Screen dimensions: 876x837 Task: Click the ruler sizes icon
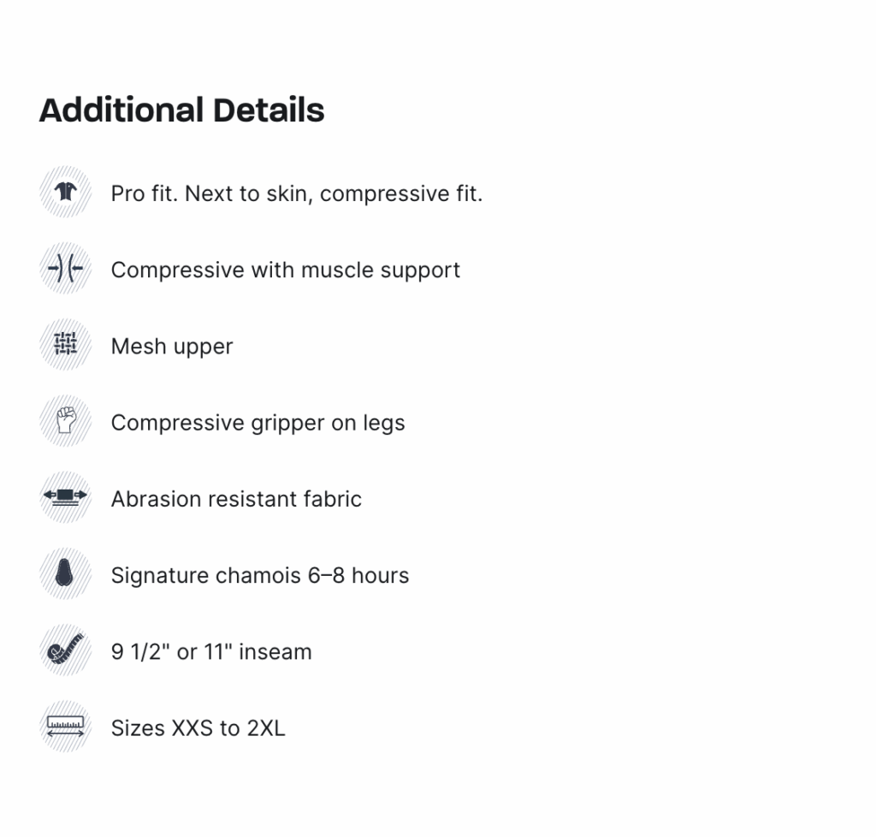pos(65,727)
